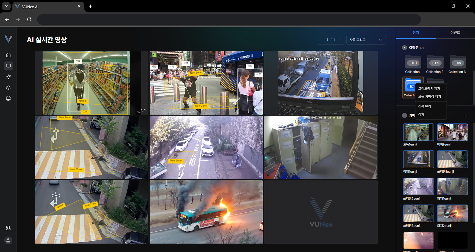Select the 화재2eunji camera thumbnail
Screen dimensions: 475x252
pyautogui.click(x=452, y=213)
